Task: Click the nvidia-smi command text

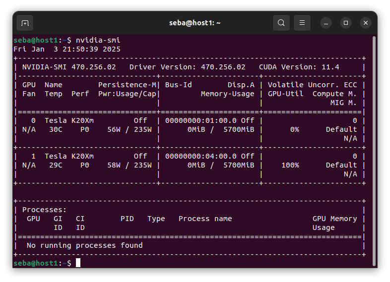Action: [x=98, y=40]
